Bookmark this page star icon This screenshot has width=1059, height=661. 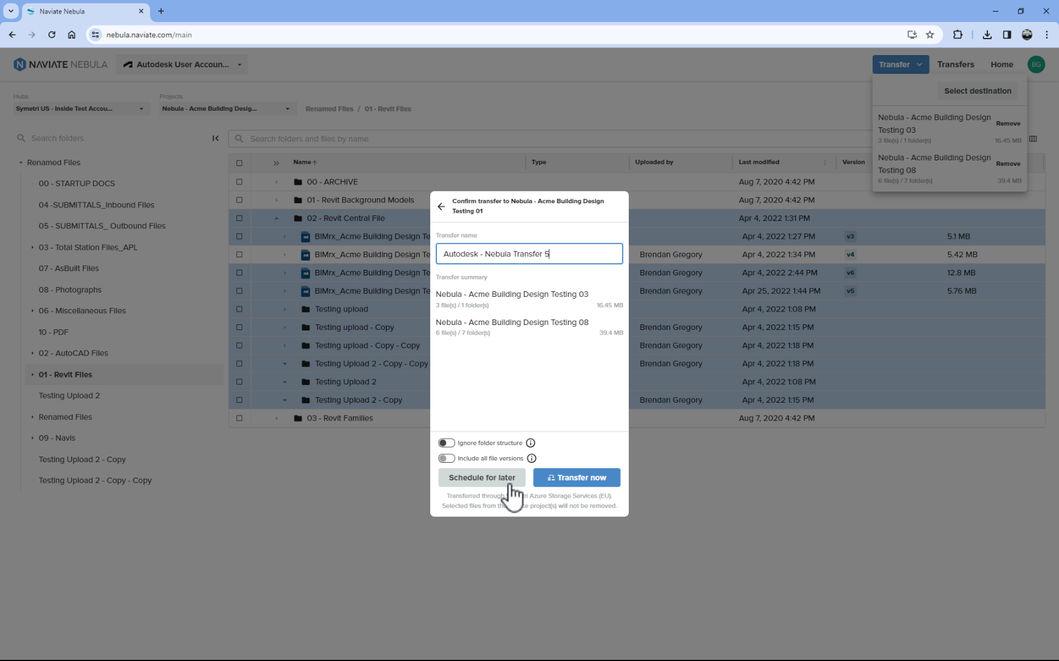coord(930,35)
